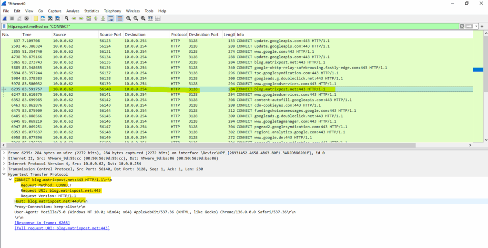
Task: Sort packets by the Info column
Action: pos(354,34)
